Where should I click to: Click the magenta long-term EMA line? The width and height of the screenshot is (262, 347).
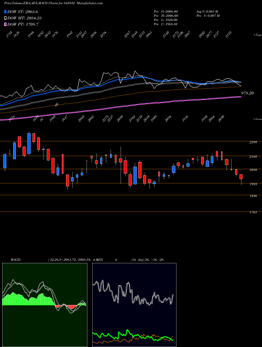pos(121,107)
